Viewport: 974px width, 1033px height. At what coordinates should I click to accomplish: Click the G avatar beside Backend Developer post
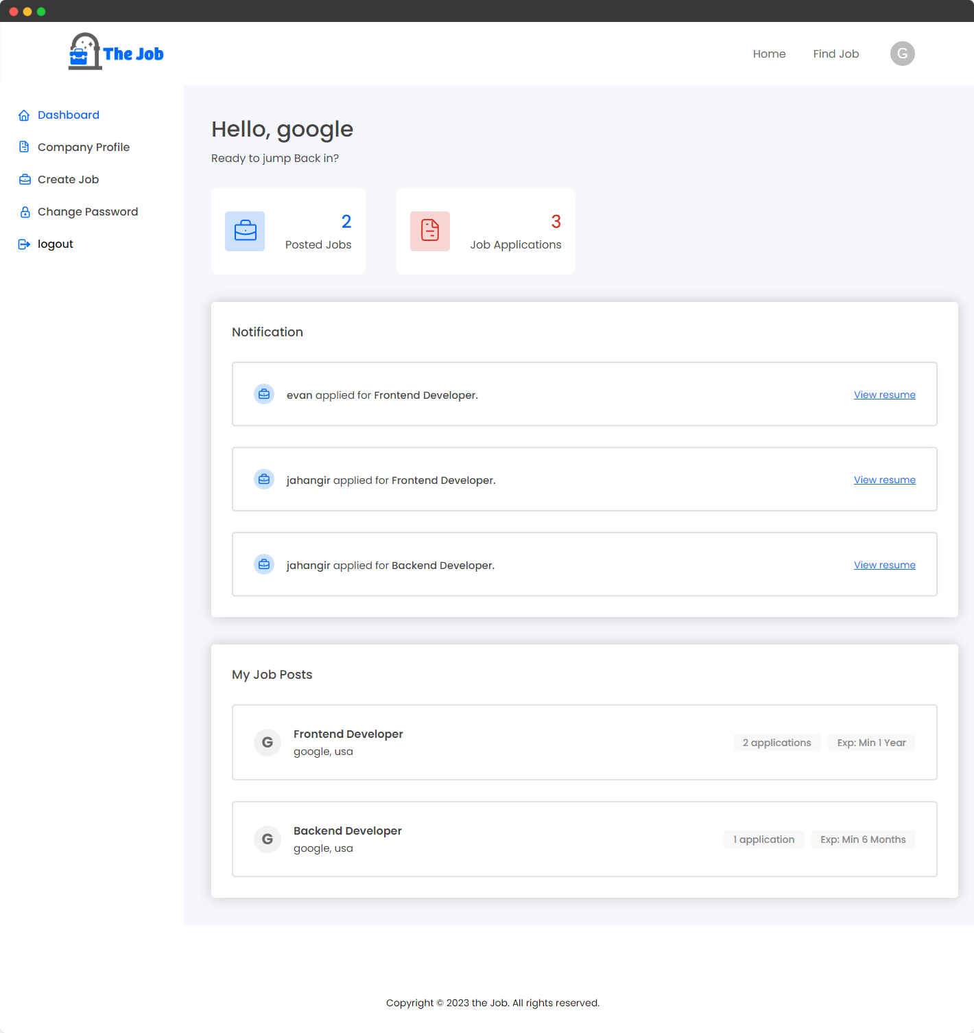point(267,839)
